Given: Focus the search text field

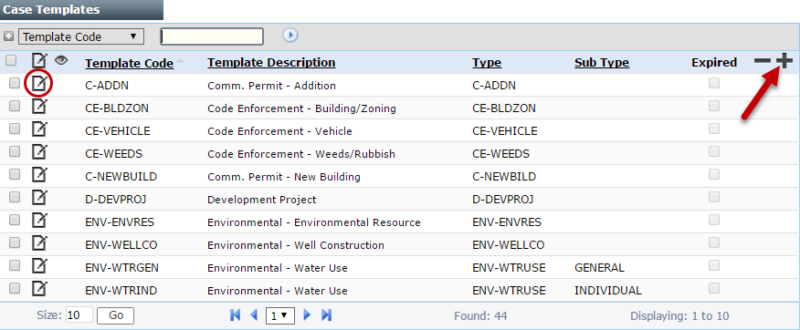Looking at the screenshot, I should (x=212, y=36).
